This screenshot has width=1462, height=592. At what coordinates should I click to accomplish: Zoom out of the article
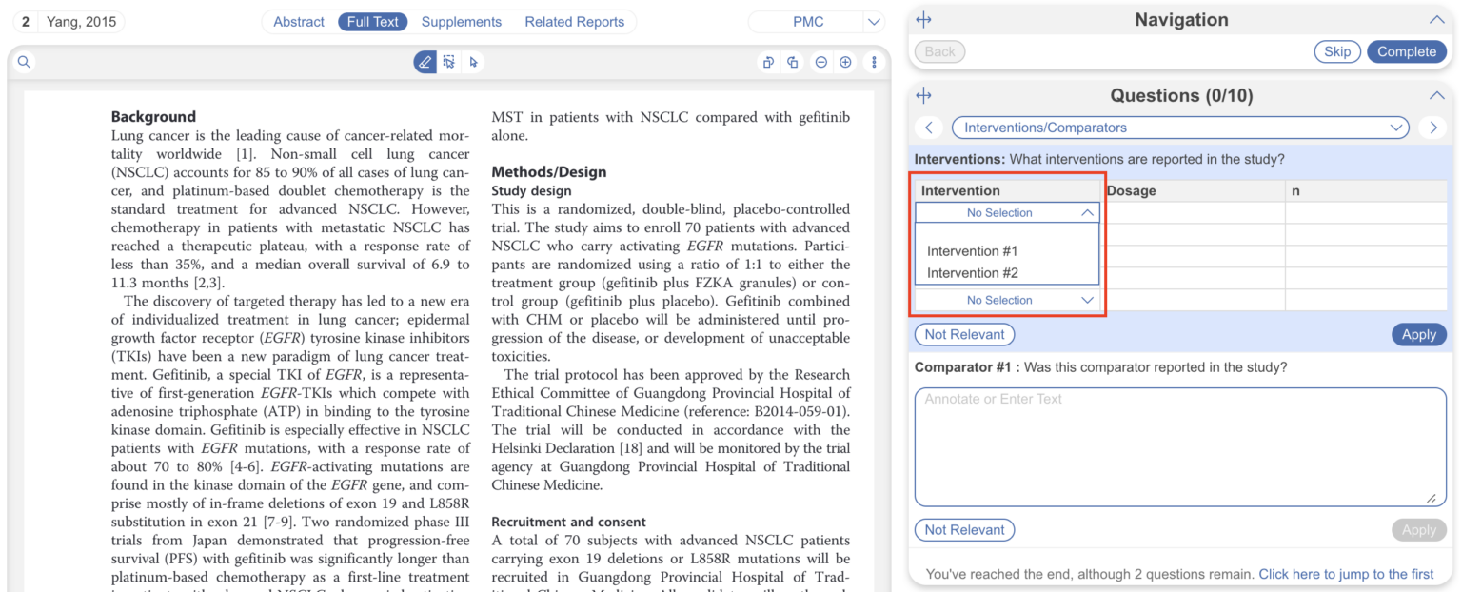820,61
